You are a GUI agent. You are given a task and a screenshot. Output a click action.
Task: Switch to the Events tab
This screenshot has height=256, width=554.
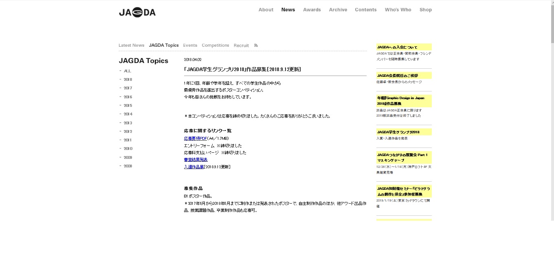[190, 45]
